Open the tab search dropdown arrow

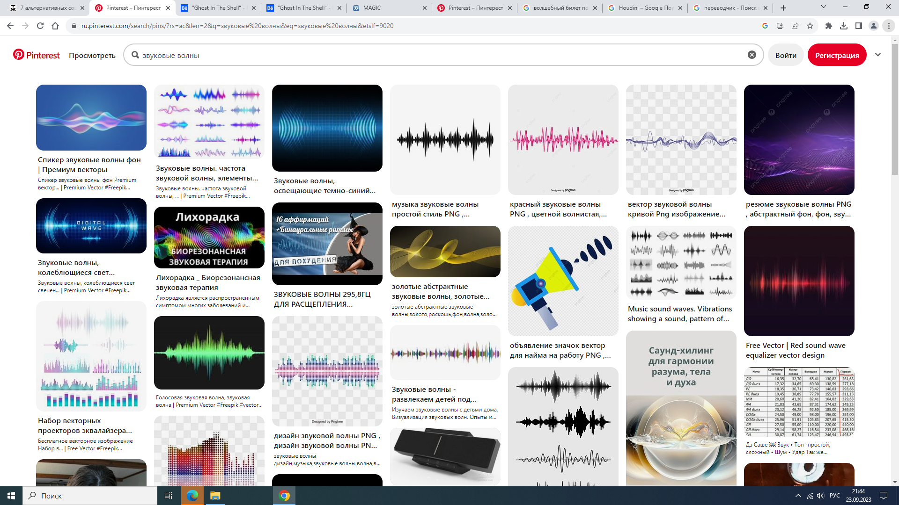(824, 7)
